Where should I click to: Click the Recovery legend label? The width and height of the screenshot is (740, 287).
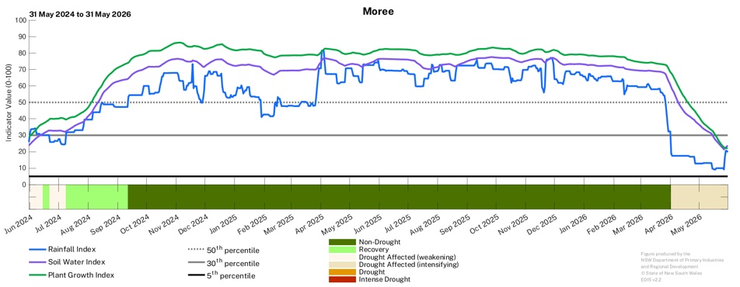pos(374,249)
